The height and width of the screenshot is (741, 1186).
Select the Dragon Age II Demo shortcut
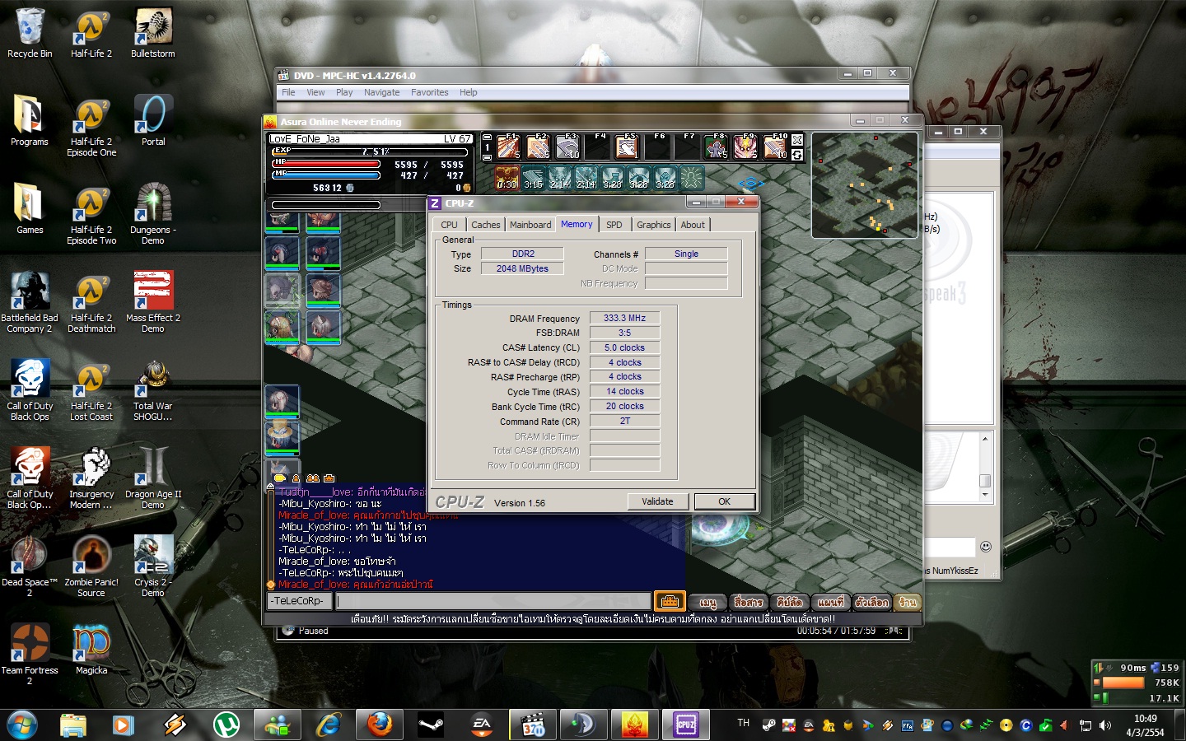[x=153, y=478]
